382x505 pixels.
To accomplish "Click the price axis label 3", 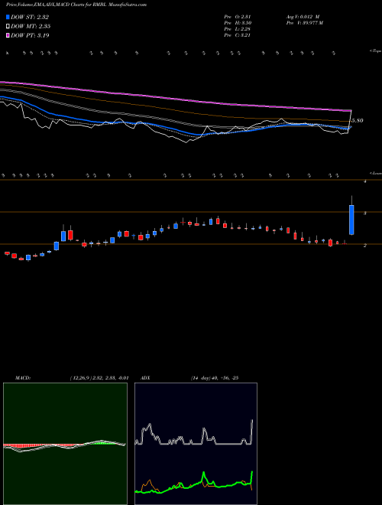I will pyautogui.click(x=365, y=213).
